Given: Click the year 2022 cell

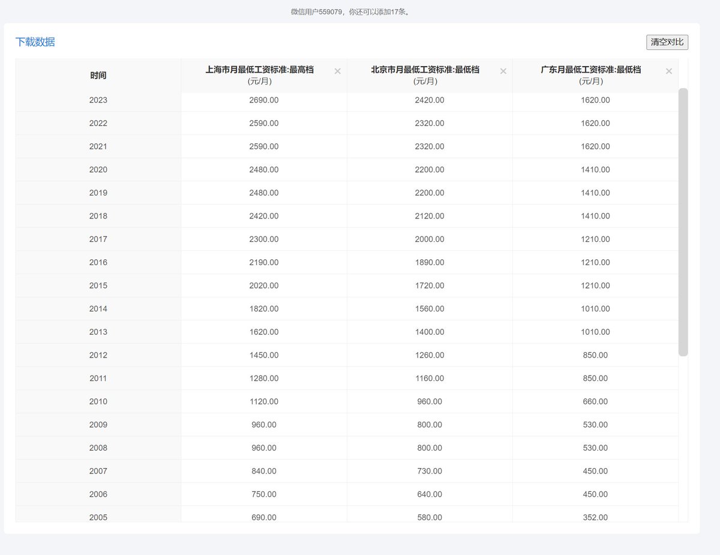Looking at the screenshot, I should click(98, 123).
